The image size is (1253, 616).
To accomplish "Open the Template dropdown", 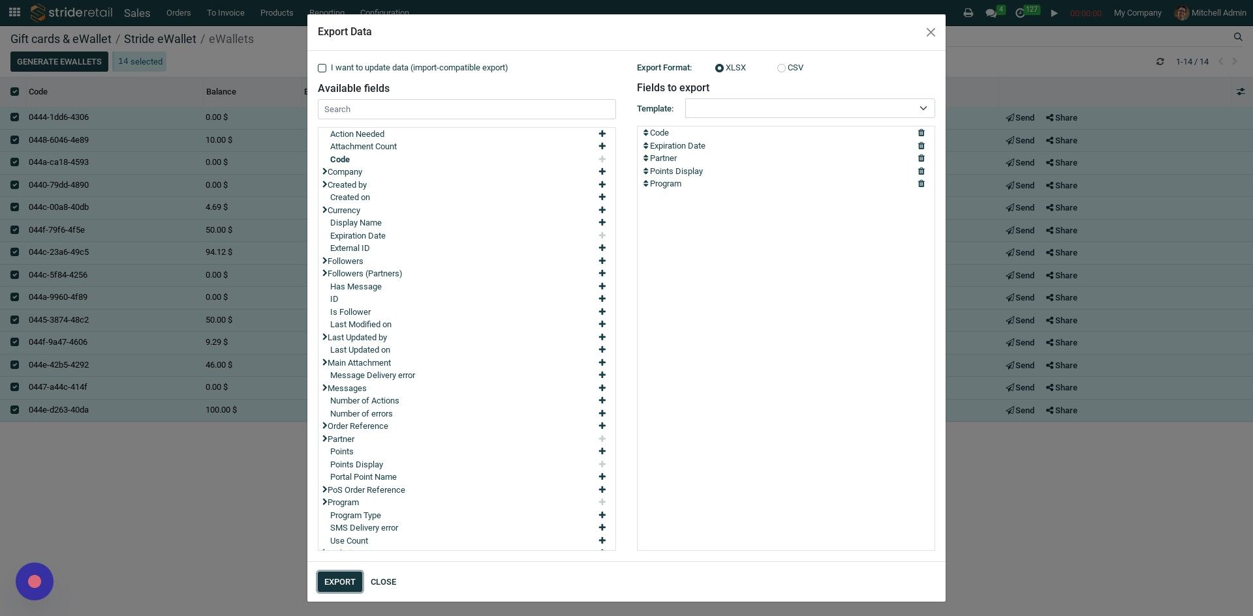I will tap(810, 108).
